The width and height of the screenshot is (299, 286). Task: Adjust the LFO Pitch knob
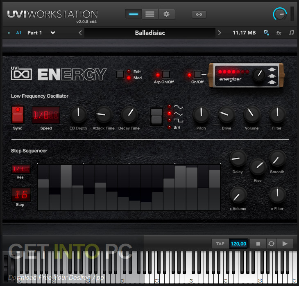click(x=201, y=115)
